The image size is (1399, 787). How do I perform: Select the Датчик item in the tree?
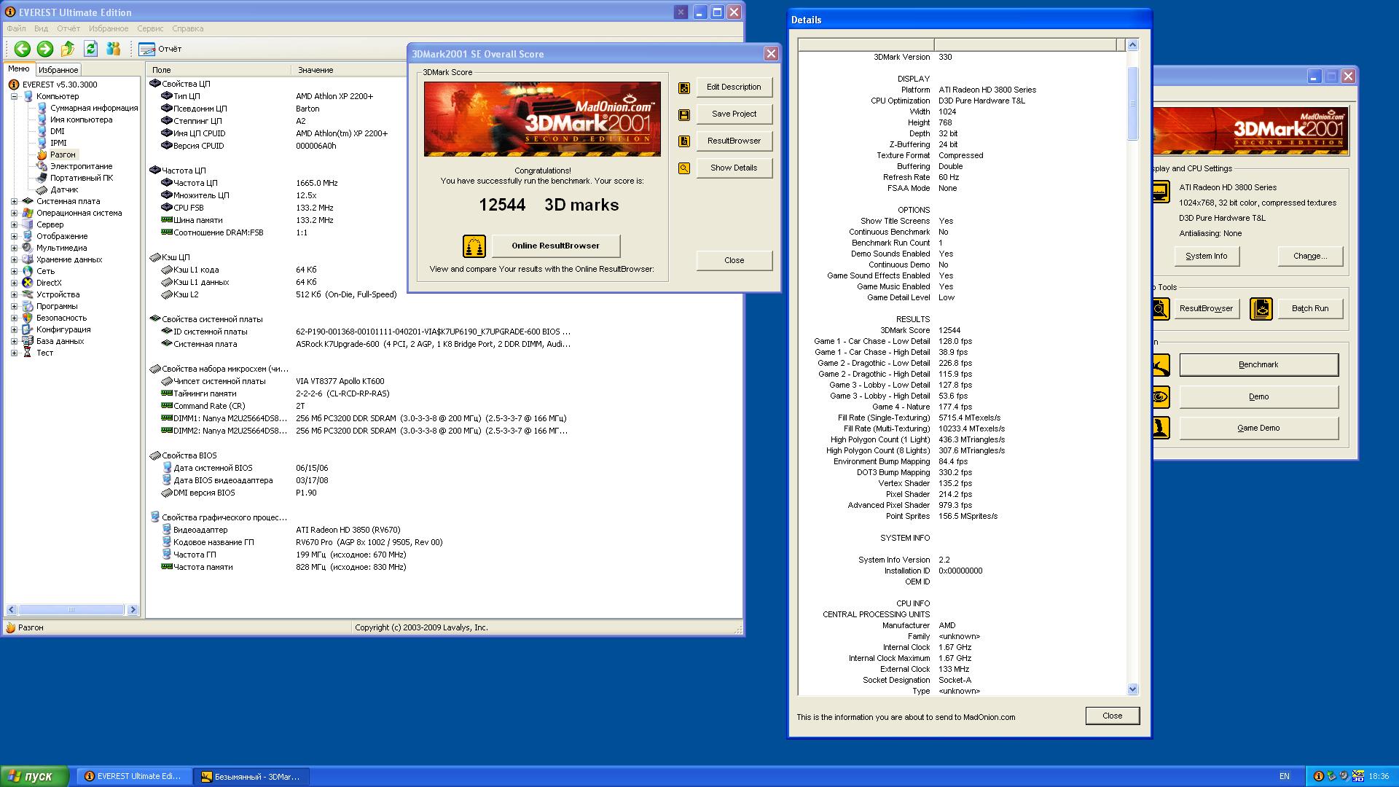64,189
